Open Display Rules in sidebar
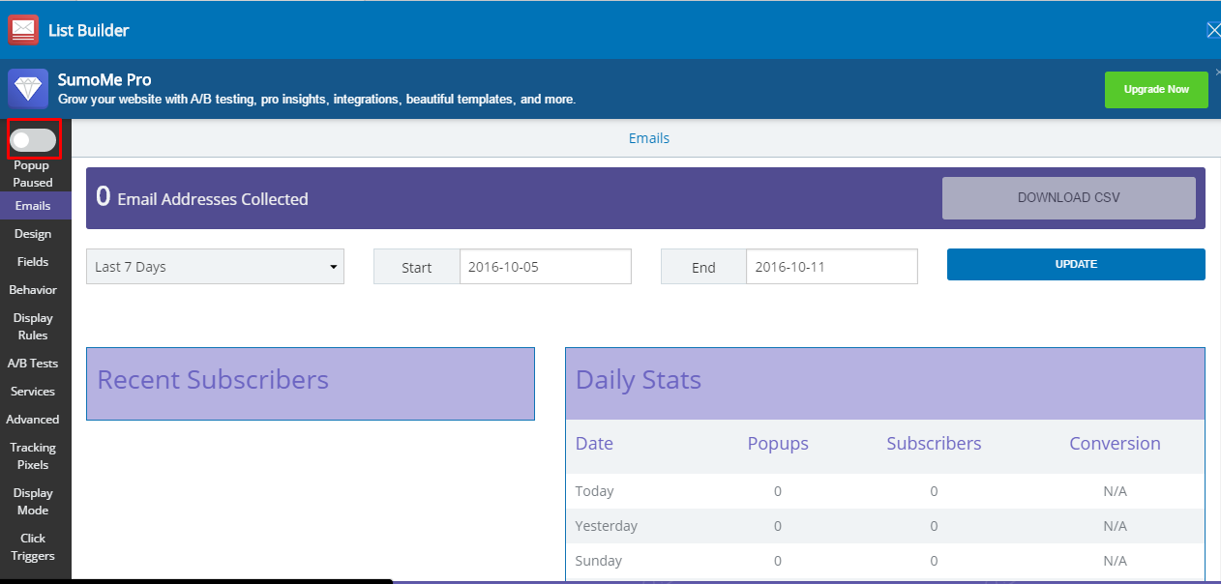Viewport: 1221px width, 584px height. click(x=33, y=327)
